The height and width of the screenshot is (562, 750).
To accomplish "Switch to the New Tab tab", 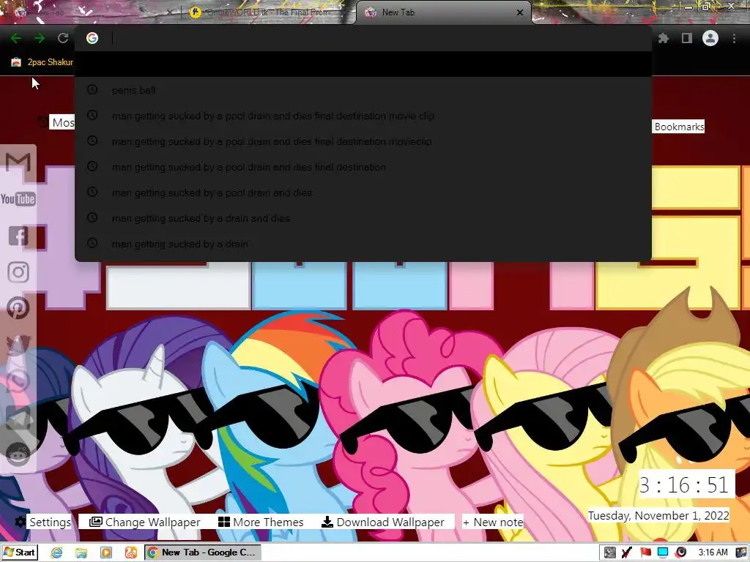I will pyautogui.click(x=442, y=12).
